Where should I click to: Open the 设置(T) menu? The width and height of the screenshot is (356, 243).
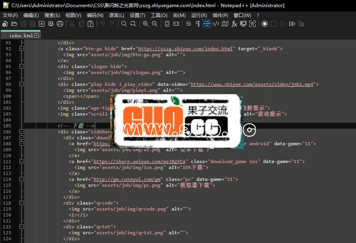[x=137, y=15]
